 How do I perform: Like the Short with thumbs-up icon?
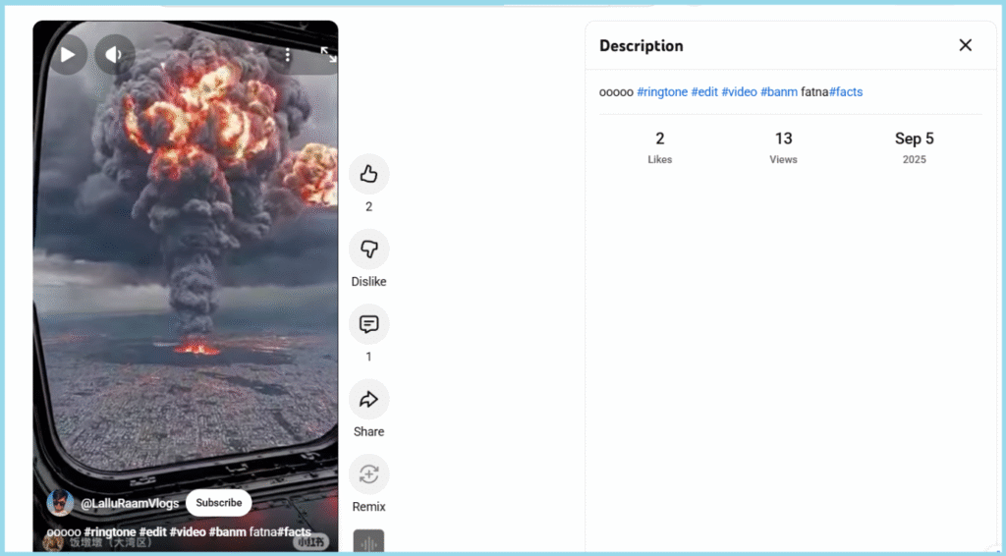pyautogui.click(x=368, y=174)
